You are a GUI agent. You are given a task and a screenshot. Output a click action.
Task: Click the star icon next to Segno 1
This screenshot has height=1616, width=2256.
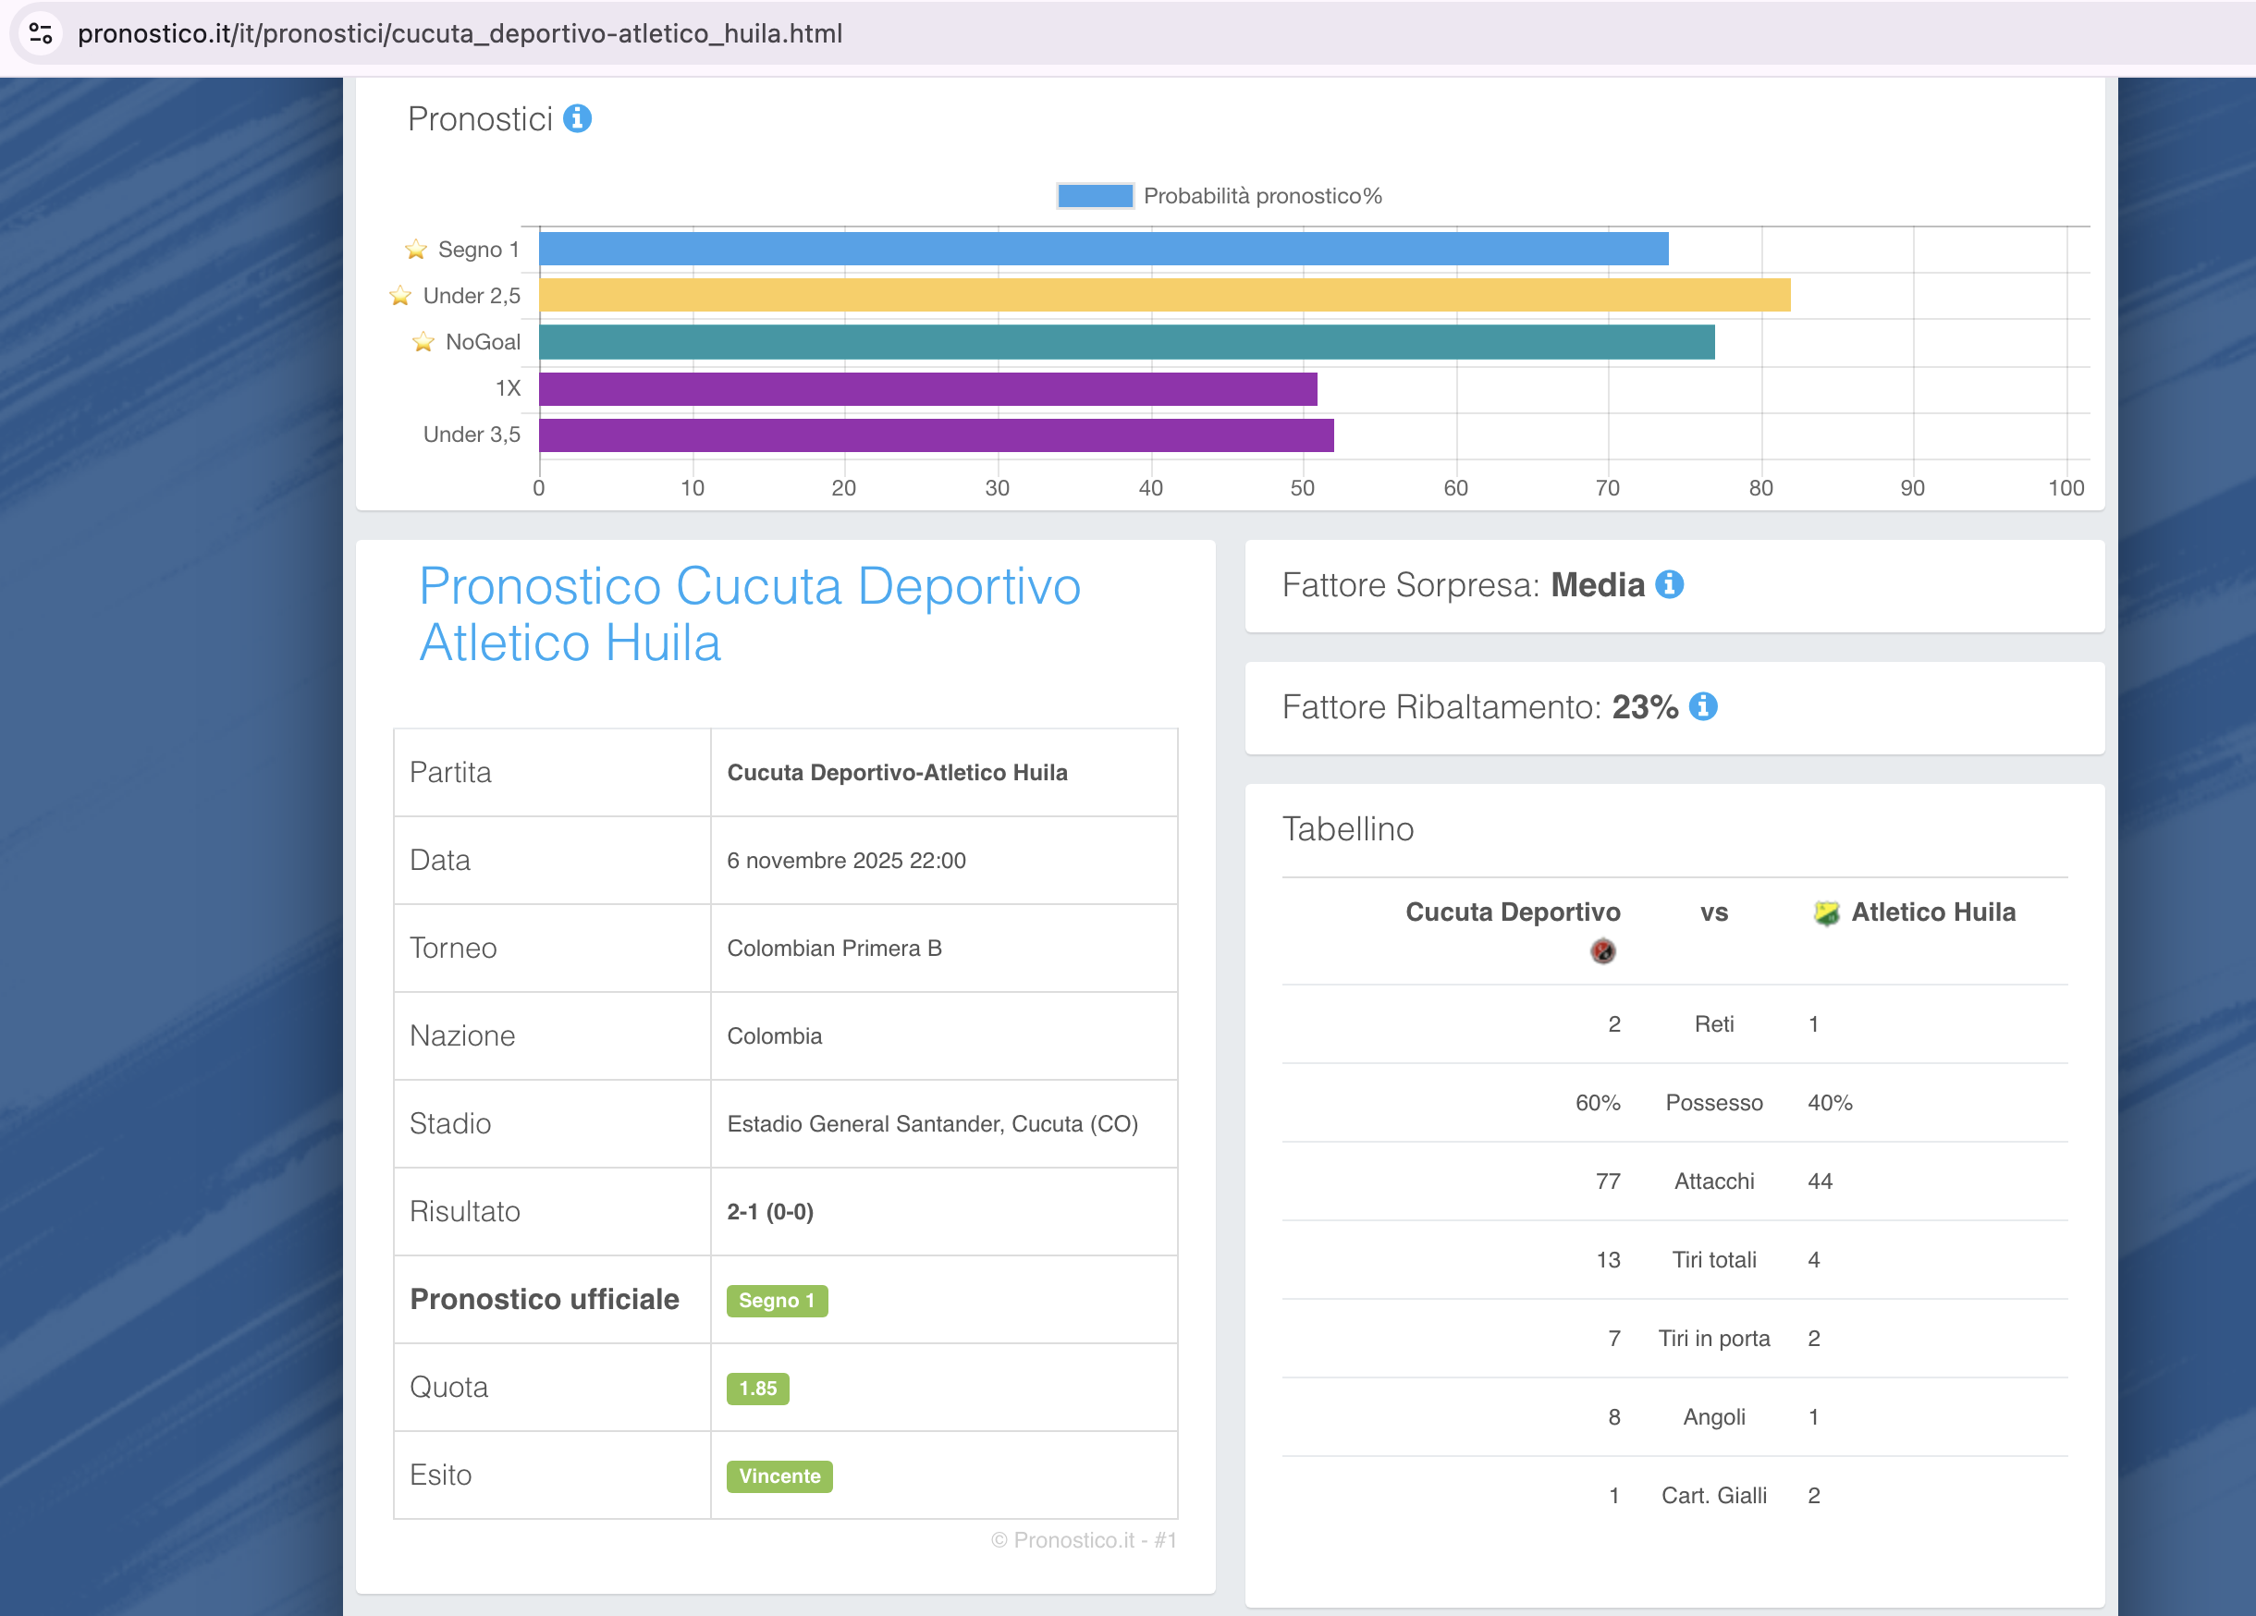click(416, 250)
